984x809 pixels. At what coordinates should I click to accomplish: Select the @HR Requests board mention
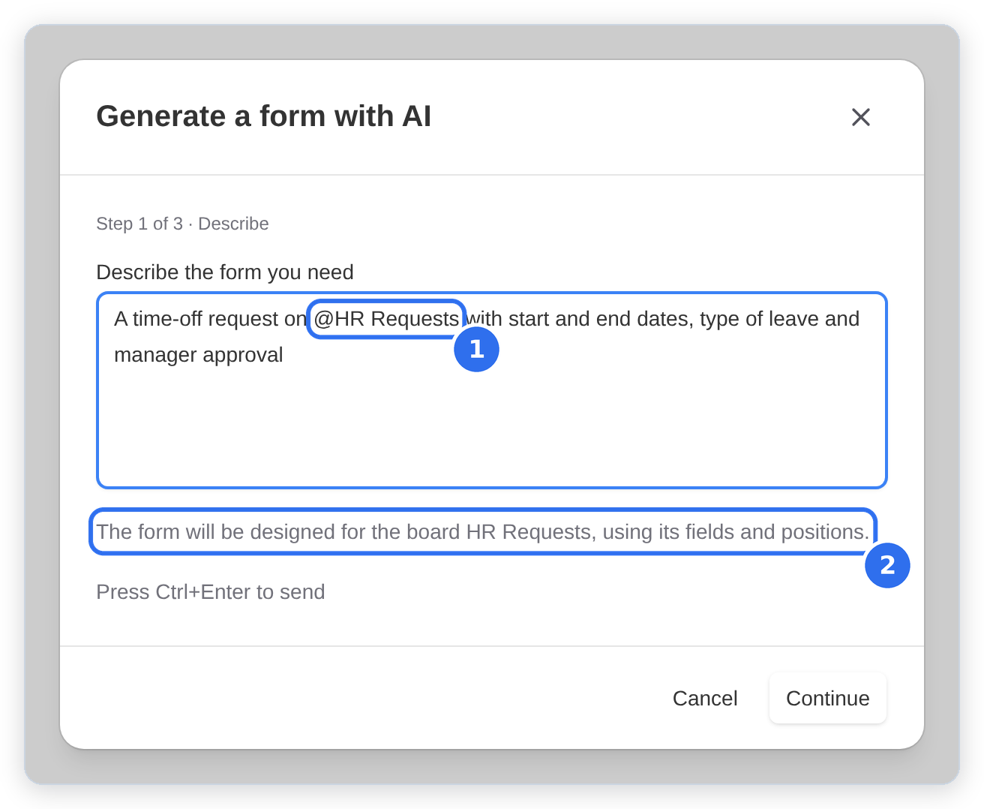point(387,319)
